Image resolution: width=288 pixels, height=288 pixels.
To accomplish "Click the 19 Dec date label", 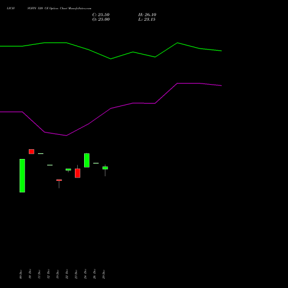I will (58, 274).
